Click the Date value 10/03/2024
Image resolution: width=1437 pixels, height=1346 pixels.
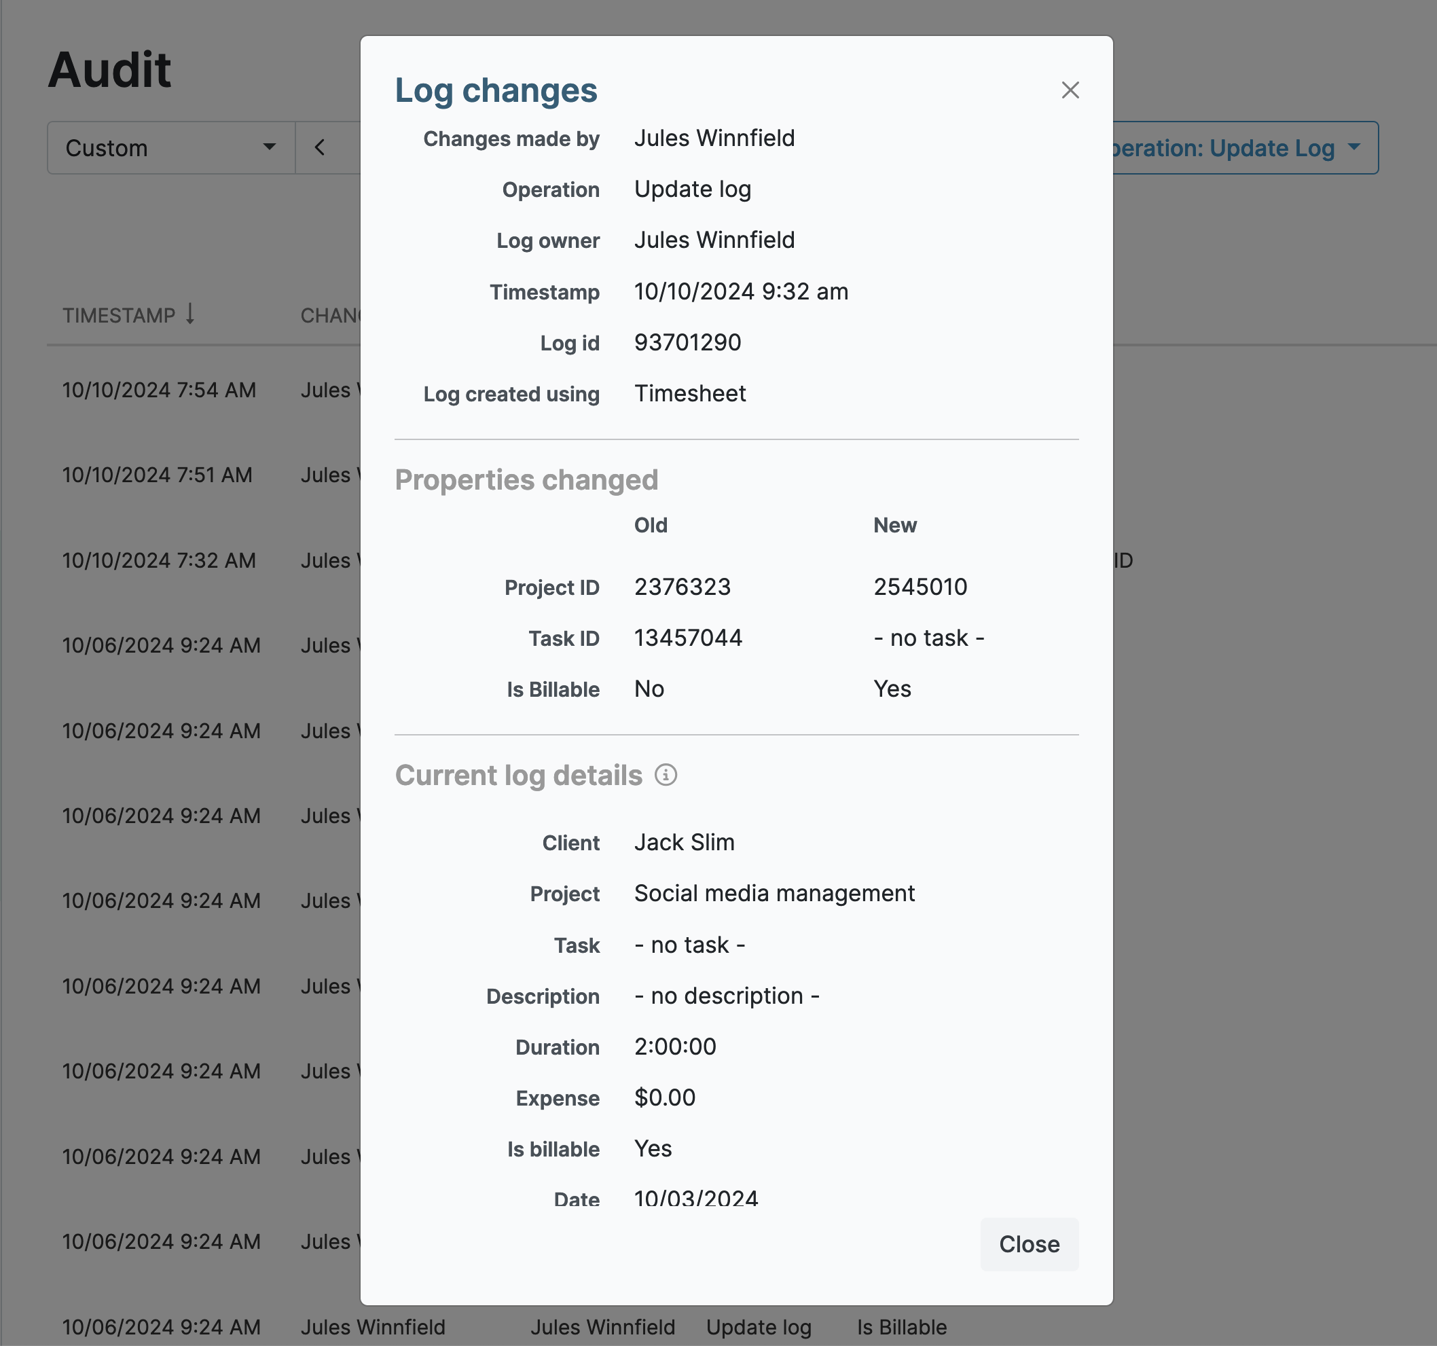coord(695,1199)
